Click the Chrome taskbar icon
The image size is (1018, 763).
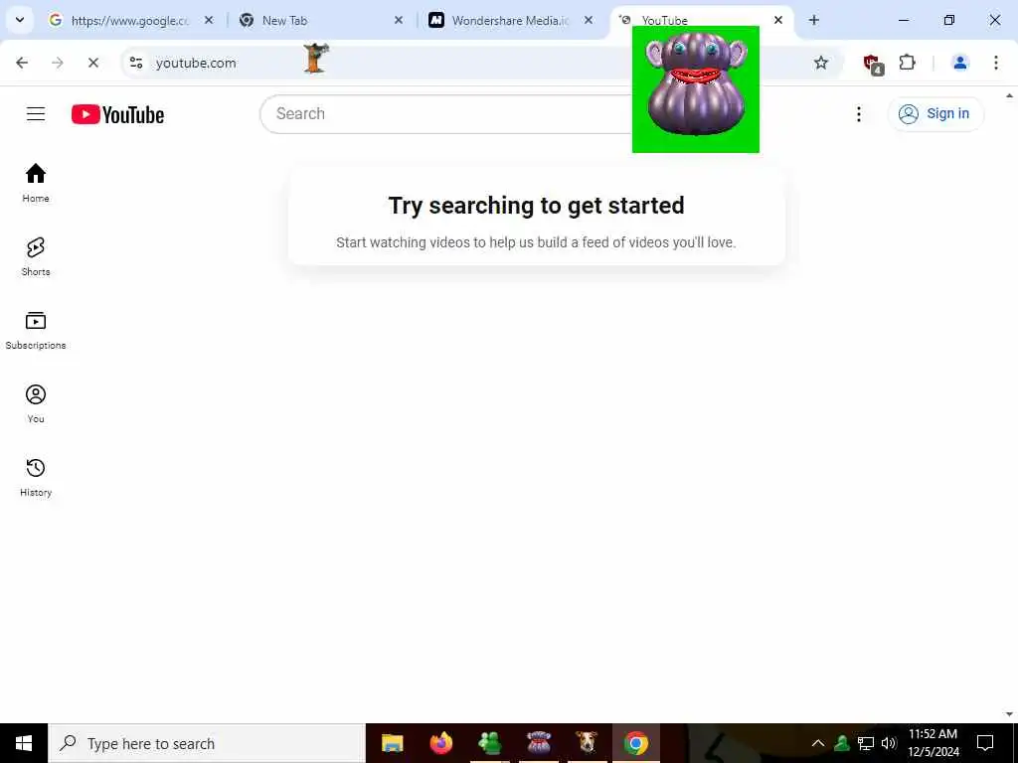(x=636, y=743)
